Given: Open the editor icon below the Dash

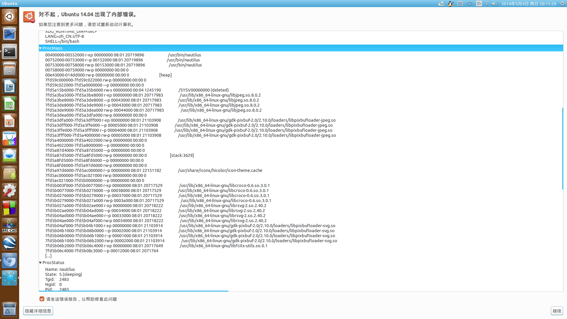Looking at the screenshot, I should click(x=9, y=34).
